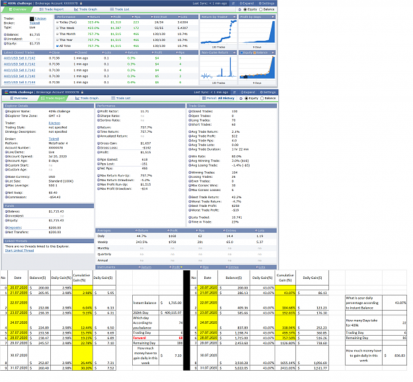Screen dimensions: 413x382
Task: Open the Trade List tab in the upper panel
Action: [120, 9]
